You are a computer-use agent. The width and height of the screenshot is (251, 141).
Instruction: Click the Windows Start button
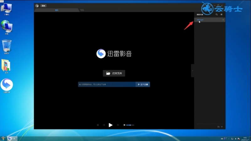(3, 138)
